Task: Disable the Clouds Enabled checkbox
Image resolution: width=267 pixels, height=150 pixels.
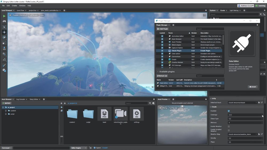Action: 229,111
